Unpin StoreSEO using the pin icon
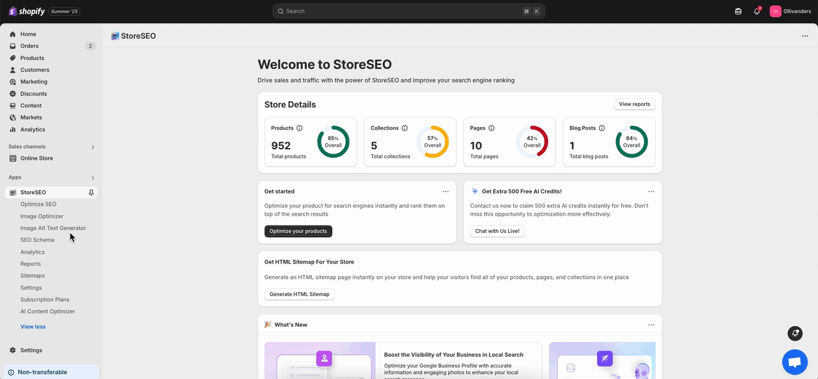The width and height of the screenshot is (818, 379). [x=91, y=193]
